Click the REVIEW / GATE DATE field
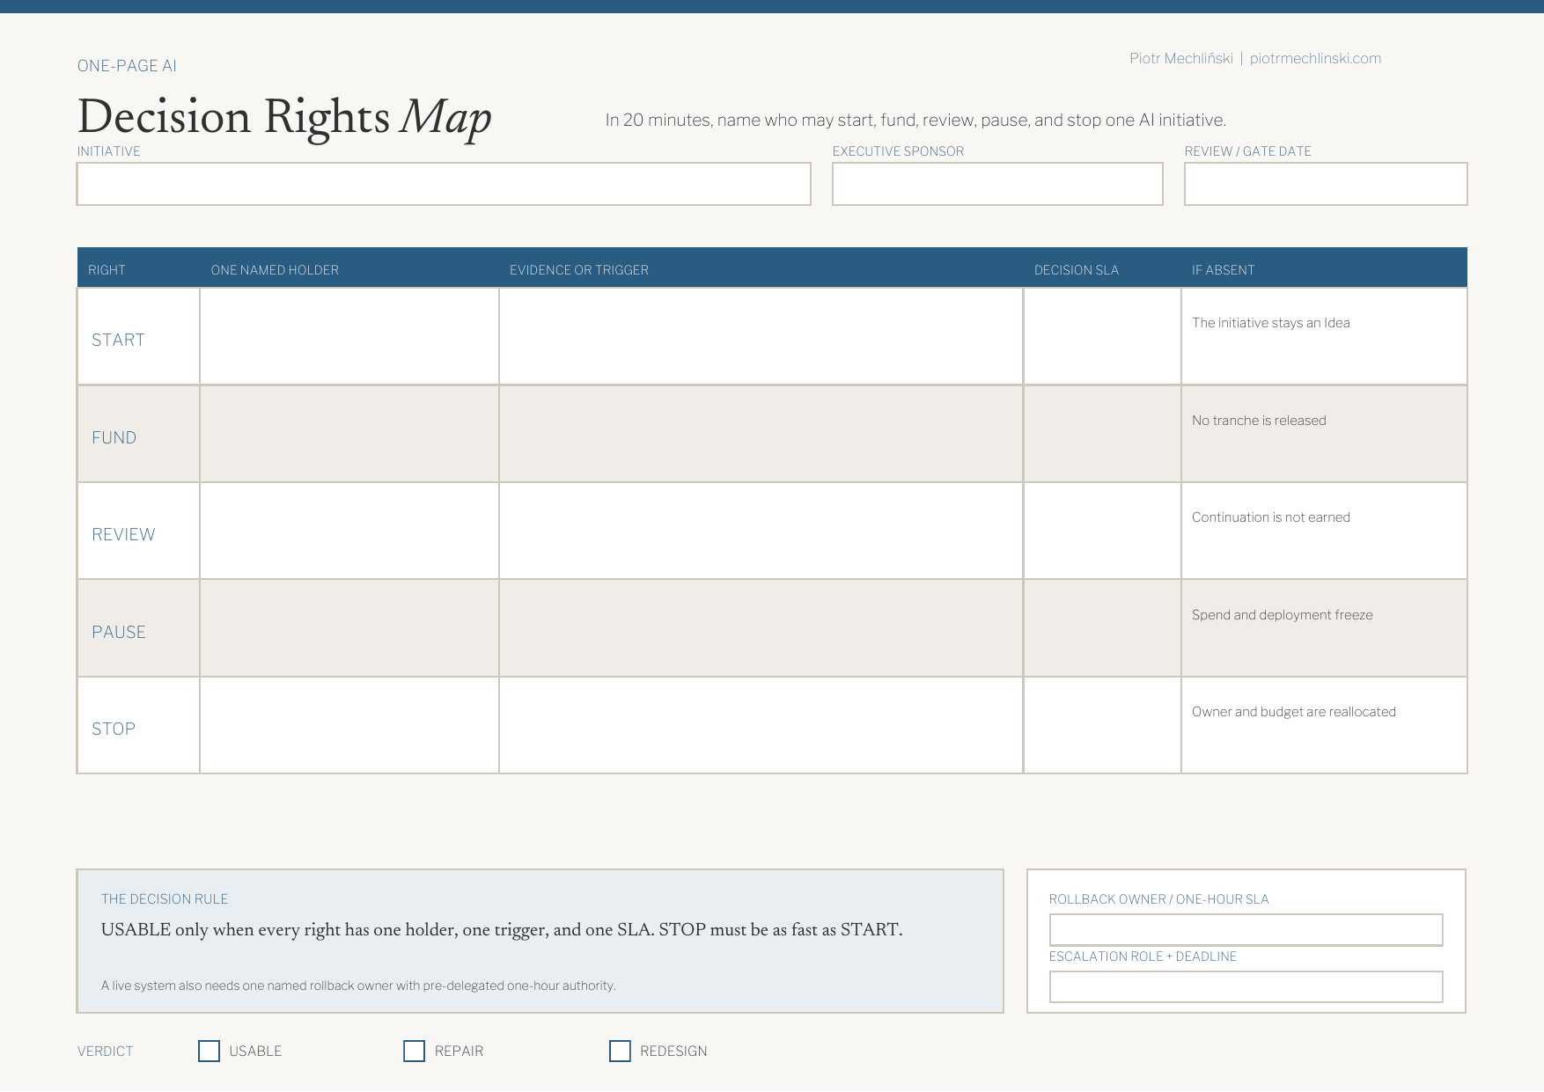The image size is (1544, 1092). (1326, 184)
